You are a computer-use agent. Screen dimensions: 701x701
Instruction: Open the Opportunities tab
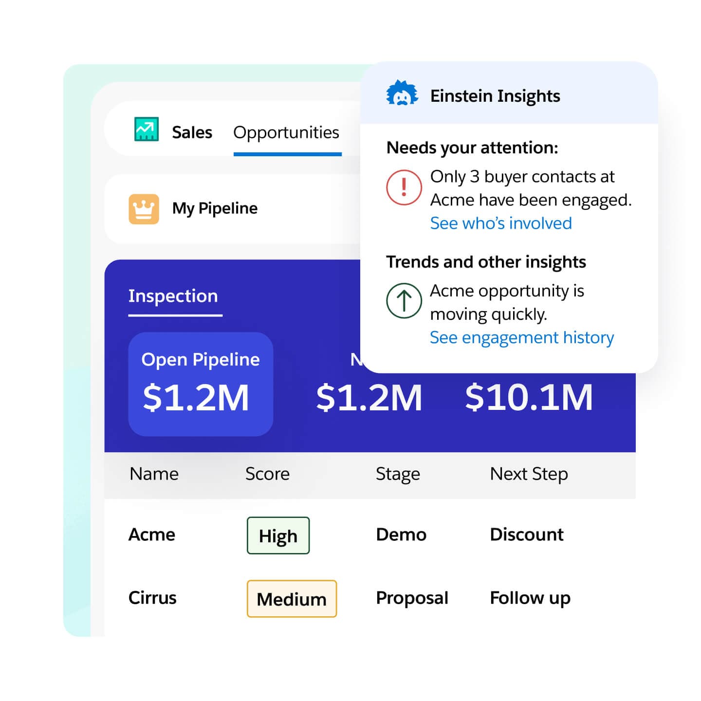tap(286, 132)
